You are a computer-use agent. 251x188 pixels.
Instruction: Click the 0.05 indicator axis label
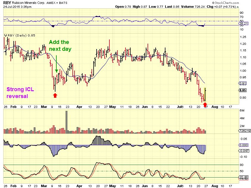point(244,139)
